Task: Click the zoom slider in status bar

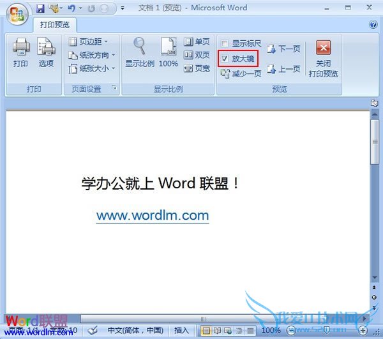Action: point(326,330)
